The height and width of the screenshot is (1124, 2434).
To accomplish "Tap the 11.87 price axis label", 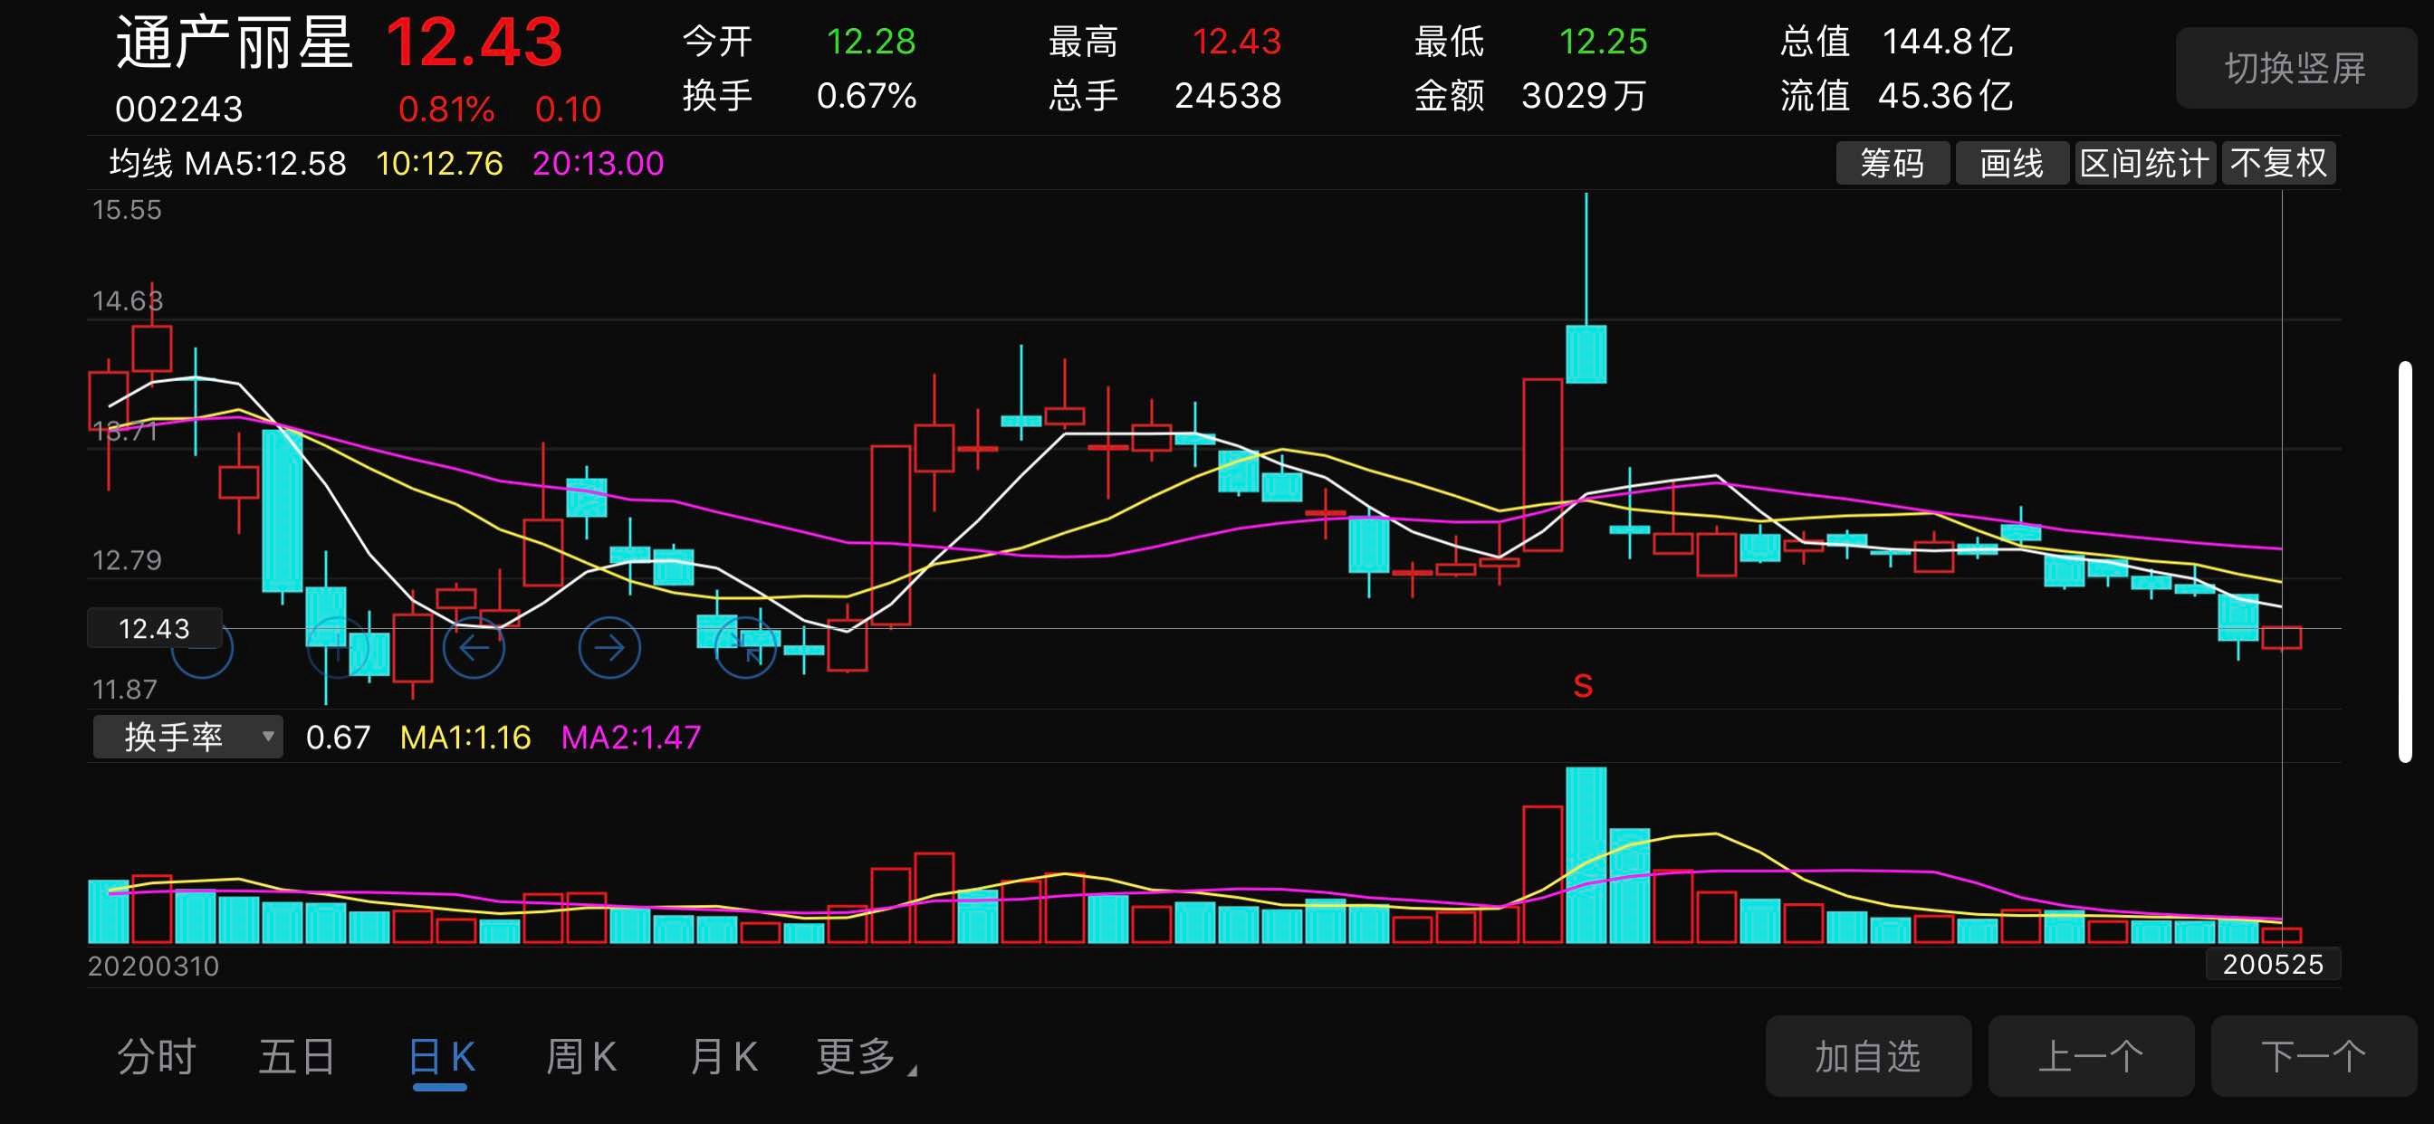I will pyautogui.click(x=125, y=690).
